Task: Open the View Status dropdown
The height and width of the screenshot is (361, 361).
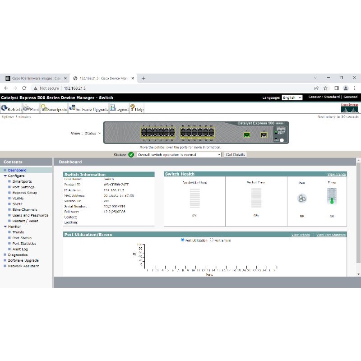Action: coord(93,133)
